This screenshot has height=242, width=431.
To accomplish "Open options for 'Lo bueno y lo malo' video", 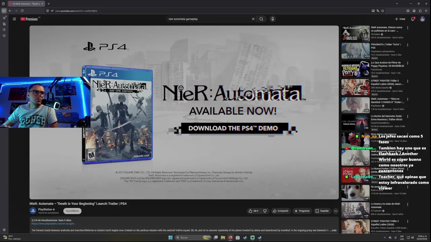I will (x=407, y=204).
